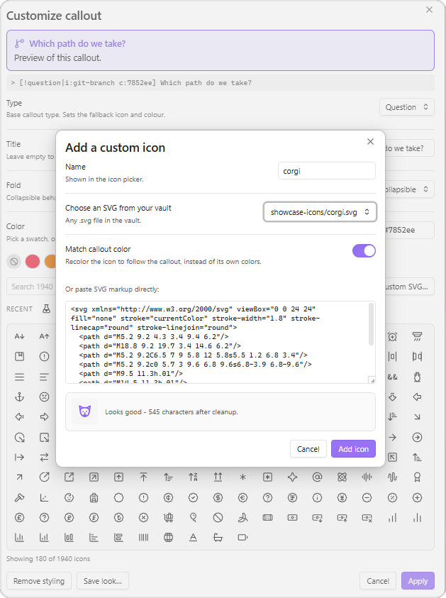The height and width of the screenshot is (598, 446).
Task: Click Cancel in the Customize callout window
Action: tap(378, 581)
